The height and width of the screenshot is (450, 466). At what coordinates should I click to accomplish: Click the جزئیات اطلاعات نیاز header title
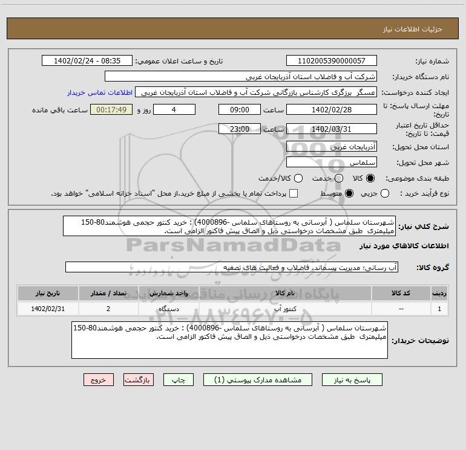tap(413, 29)
